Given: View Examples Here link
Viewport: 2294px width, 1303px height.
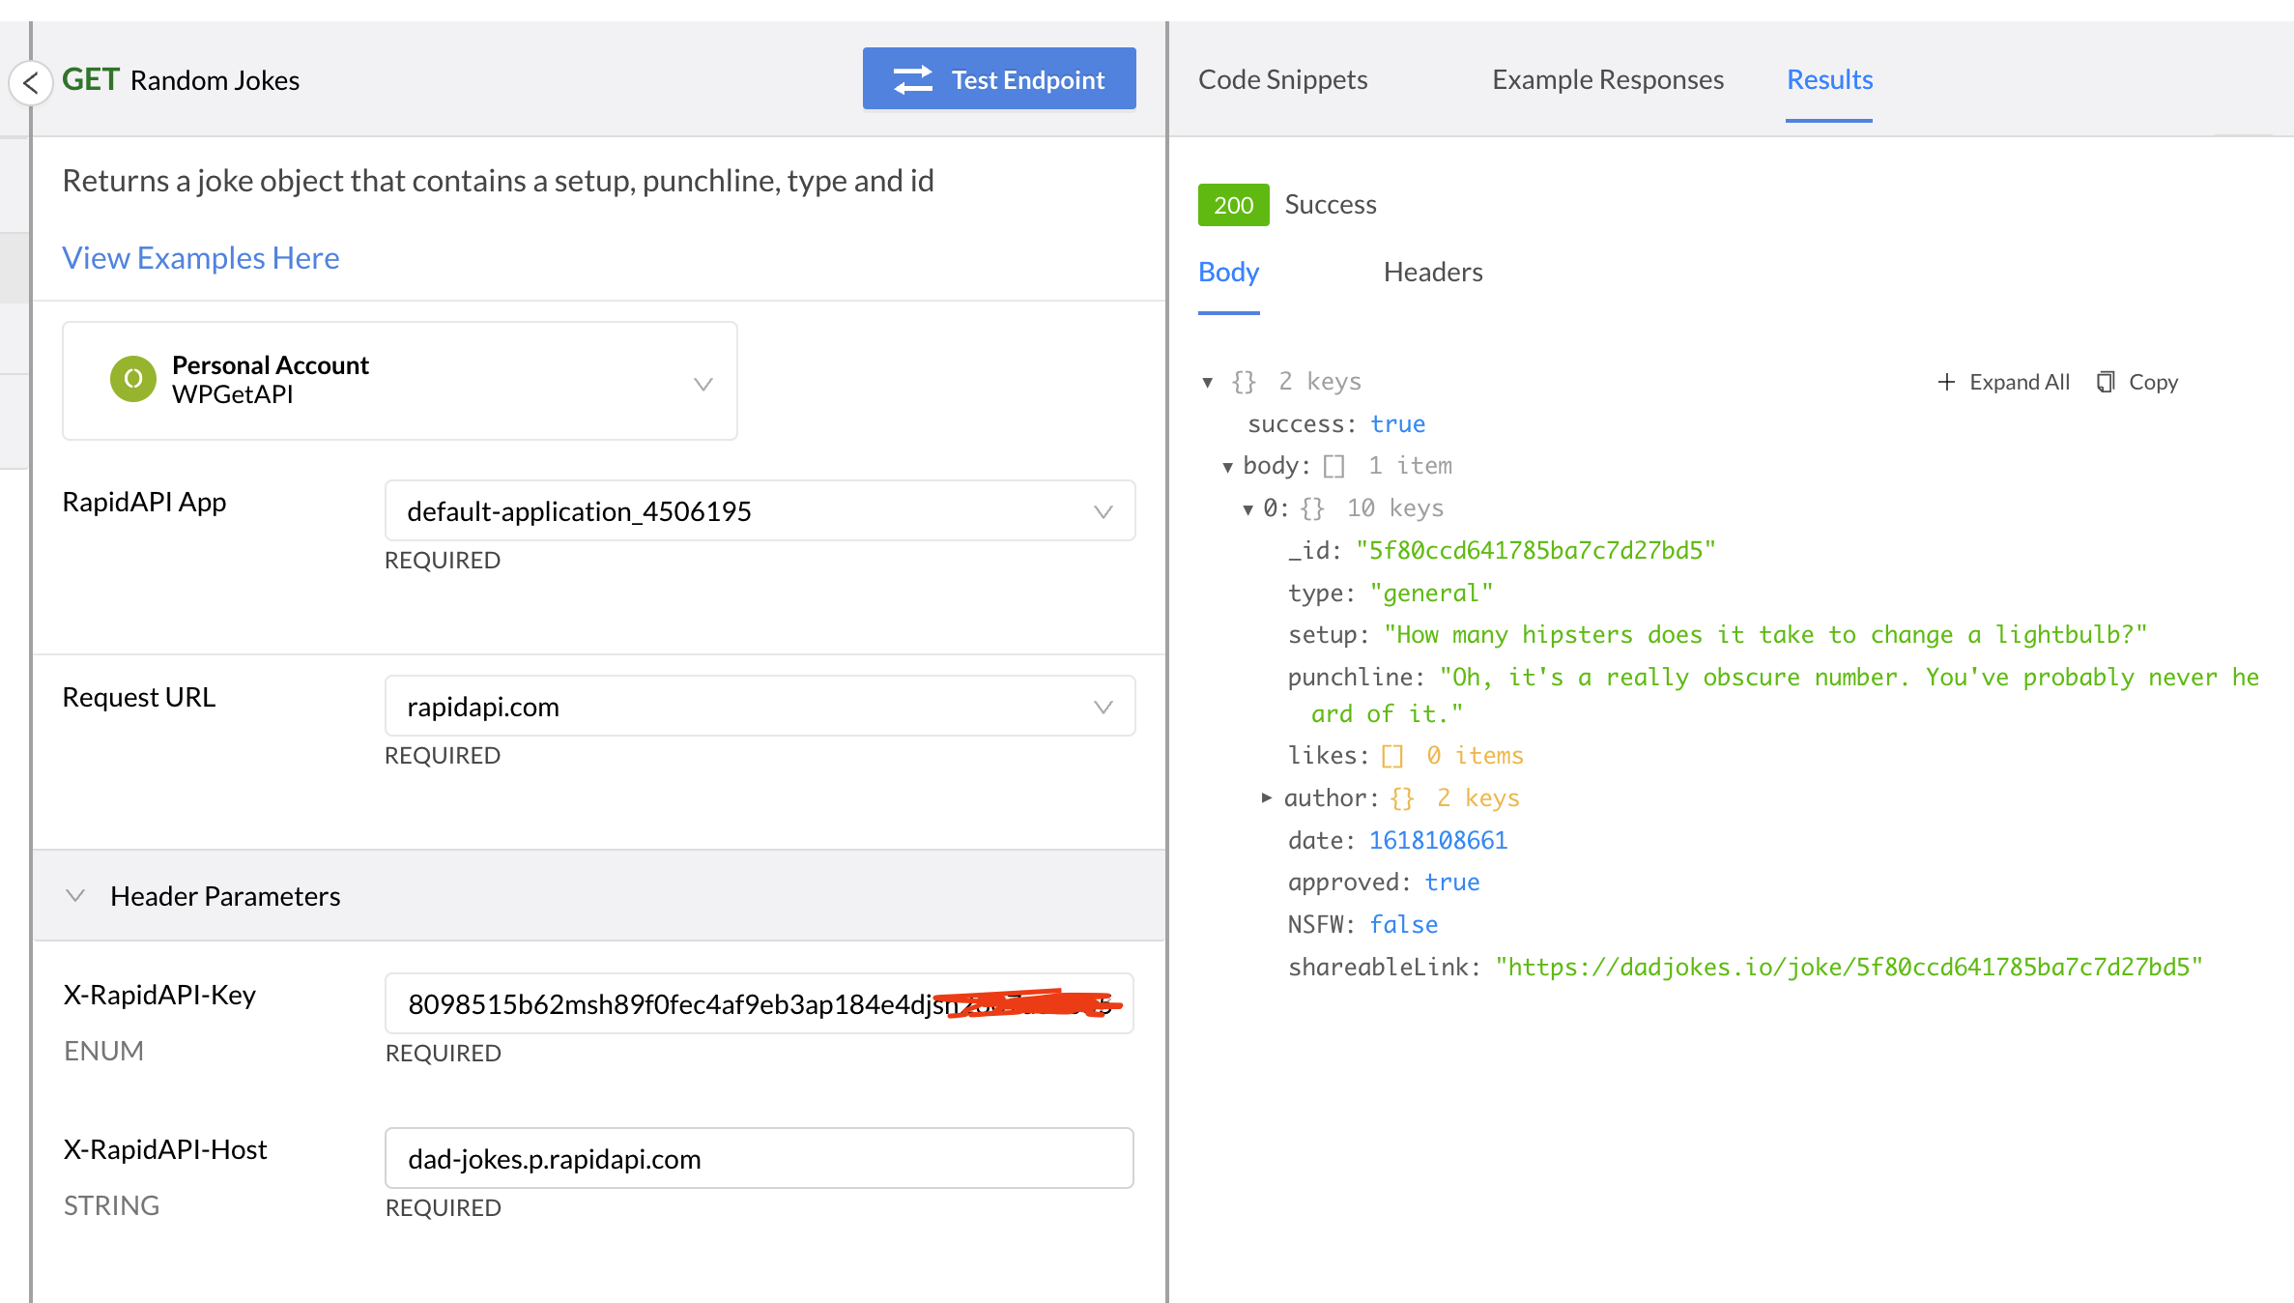Looking at the screenshot, I should [198, 257].
